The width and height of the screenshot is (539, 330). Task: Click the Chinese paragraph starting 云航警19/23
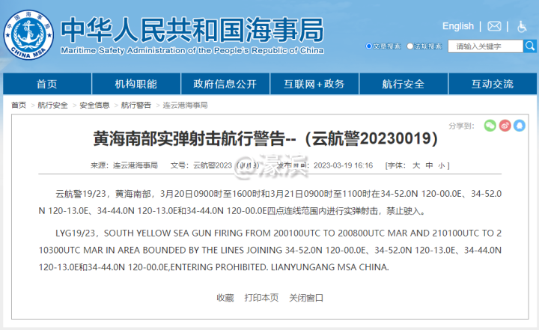click(269, 202)
